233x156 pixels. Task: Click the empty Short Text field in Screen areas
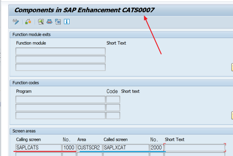click(195, 148)
